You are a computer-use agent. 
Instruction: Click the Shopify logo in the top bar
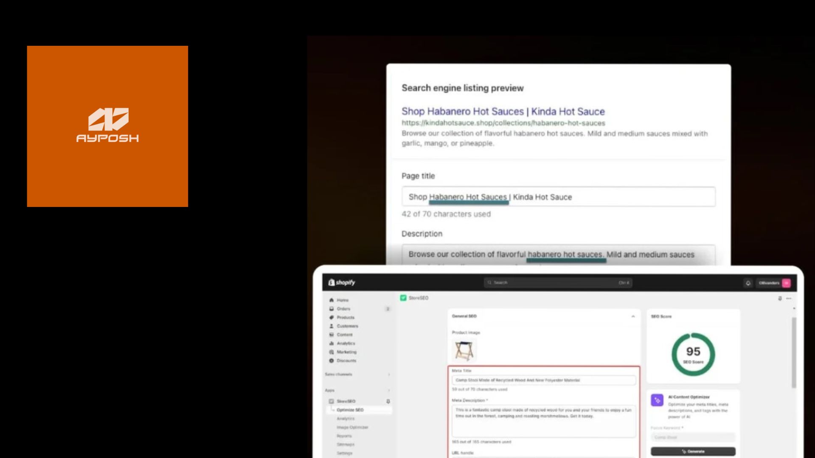click(x=342, y=282)
